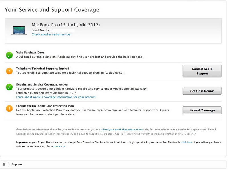The image size is (228, 170).
Task: Click the orange alert icon for AppleCare Protection Plan
Action: [x=9, y=108]
